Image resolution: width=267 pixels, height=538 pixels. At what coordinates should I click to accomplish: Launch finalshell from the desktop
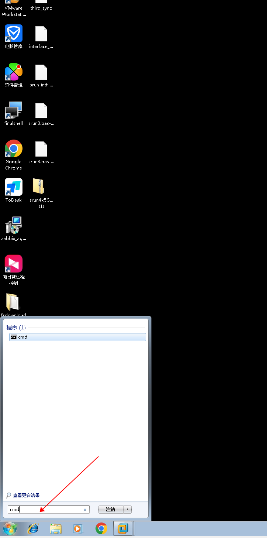pyautogui.click(x=14, y=110)
